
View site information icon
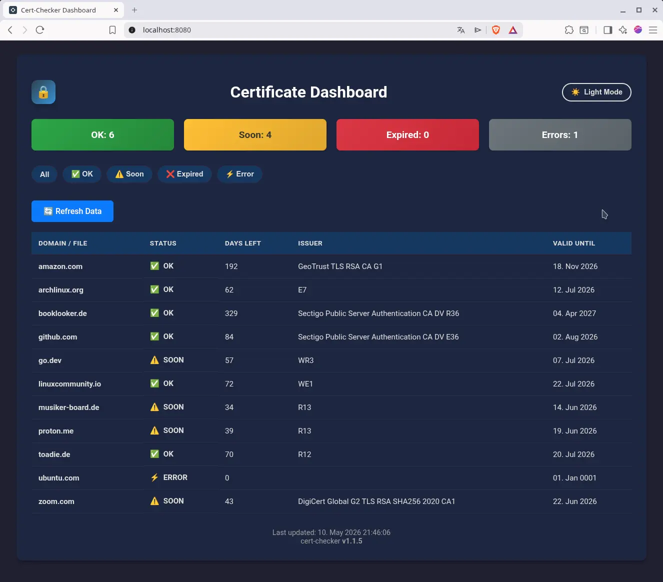(132, 30)
